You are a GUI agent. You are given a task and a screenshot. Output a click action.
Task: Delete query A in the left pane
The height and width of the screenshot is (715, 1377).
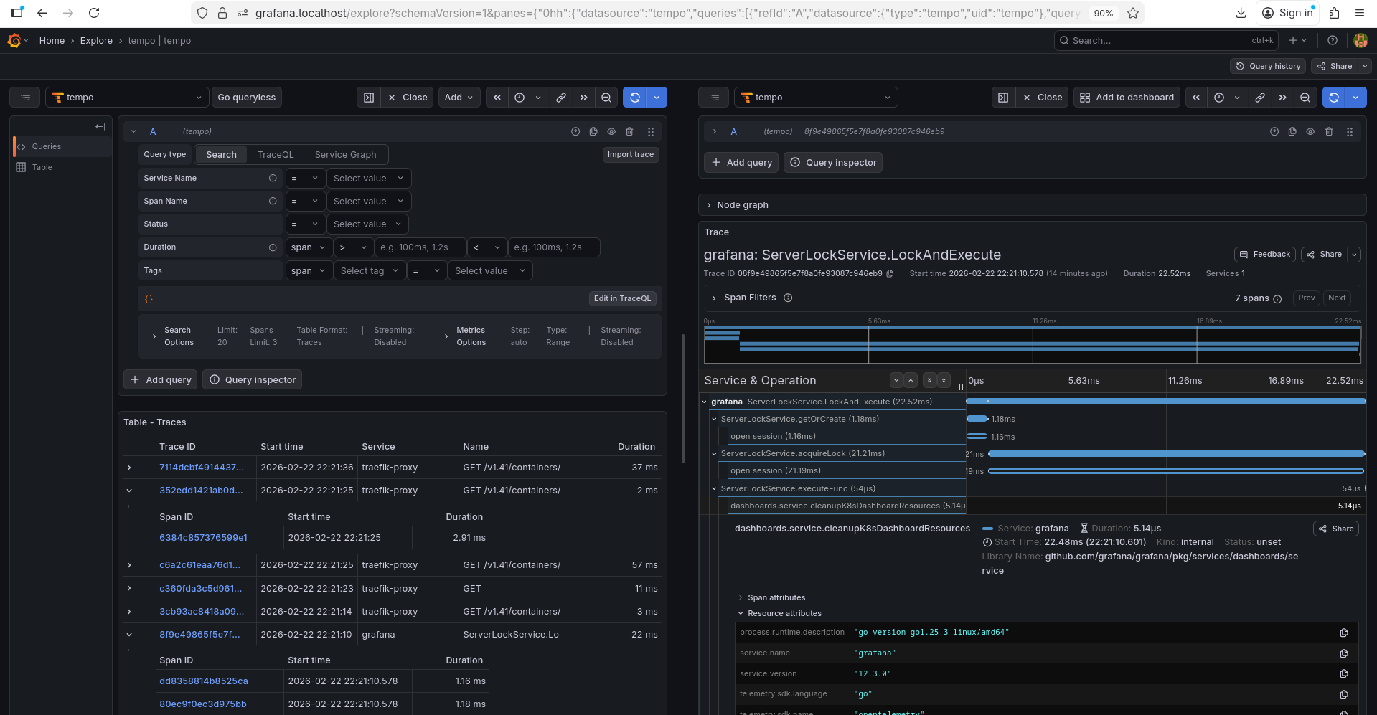(629, 132)
